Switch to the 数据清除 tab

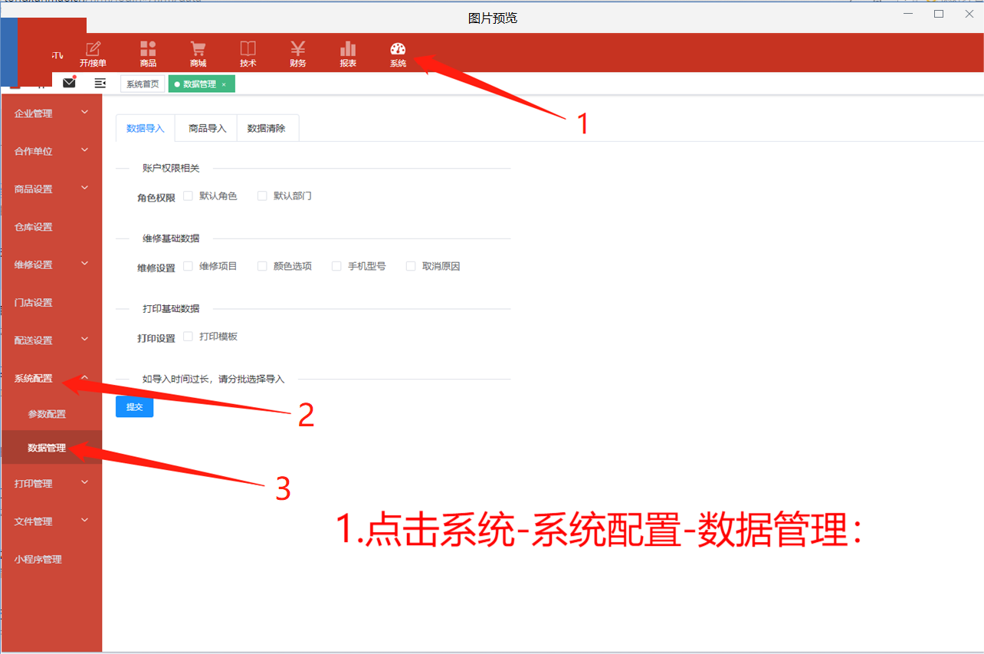(x=267, y=128)
